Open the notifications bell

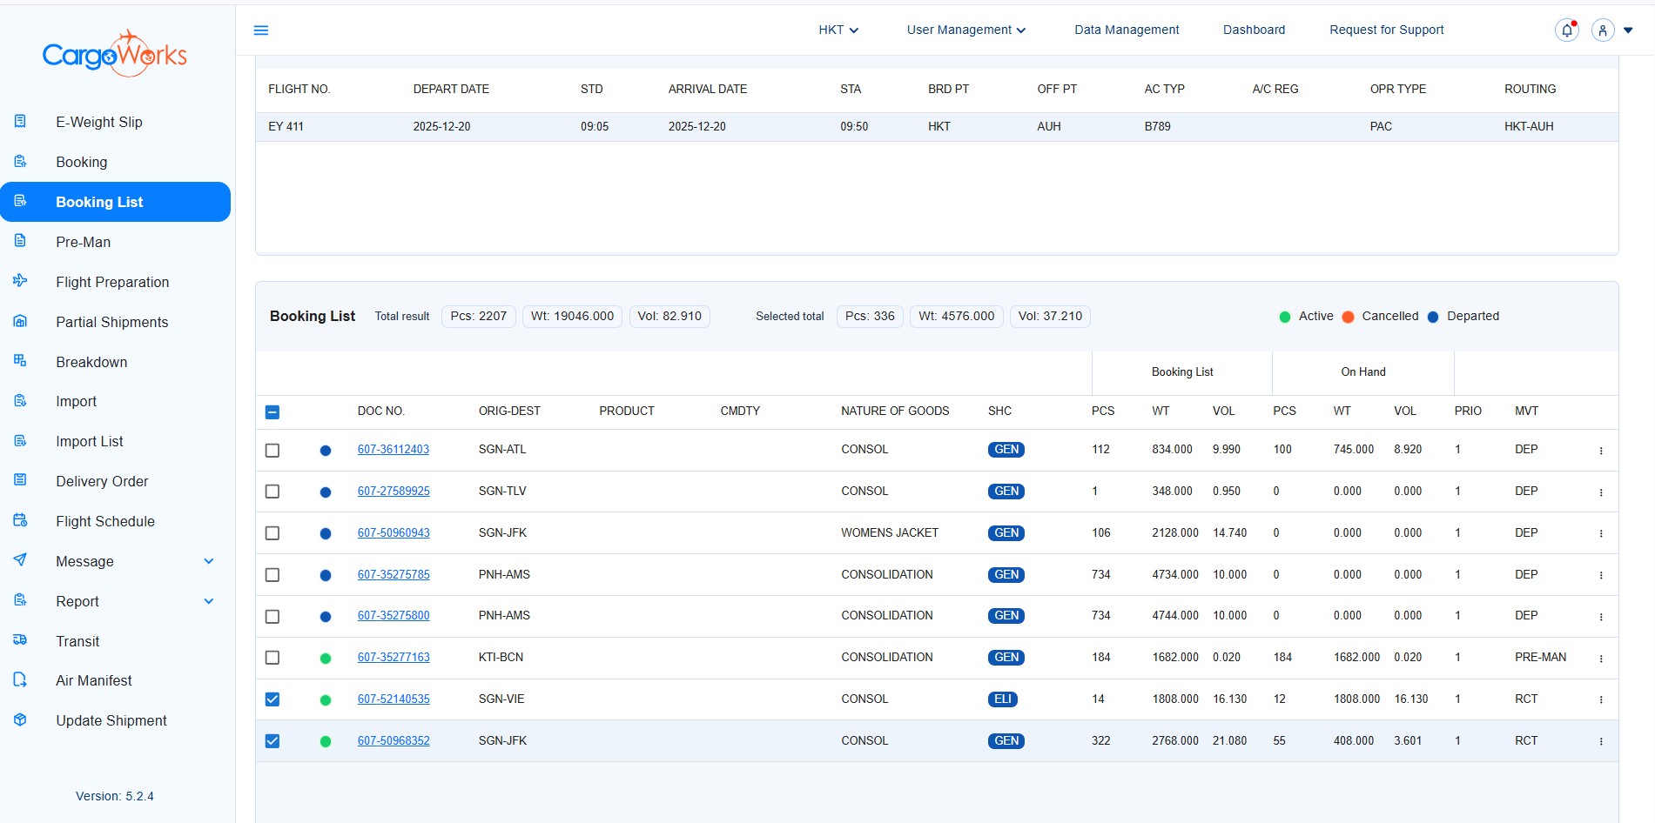pyautogui.click(x=1566, y=30)
